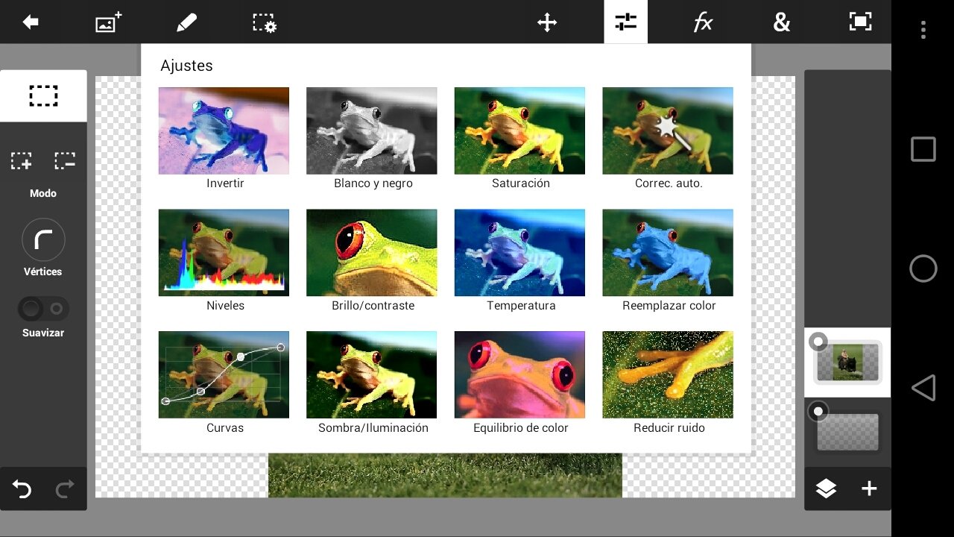Toggle visibility of the empty layer
954x537 pixels.
tap(818, 411)
